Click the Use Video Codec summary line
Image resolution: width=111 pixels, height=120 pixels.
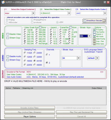pyautogui.click(x=36, y=74)
